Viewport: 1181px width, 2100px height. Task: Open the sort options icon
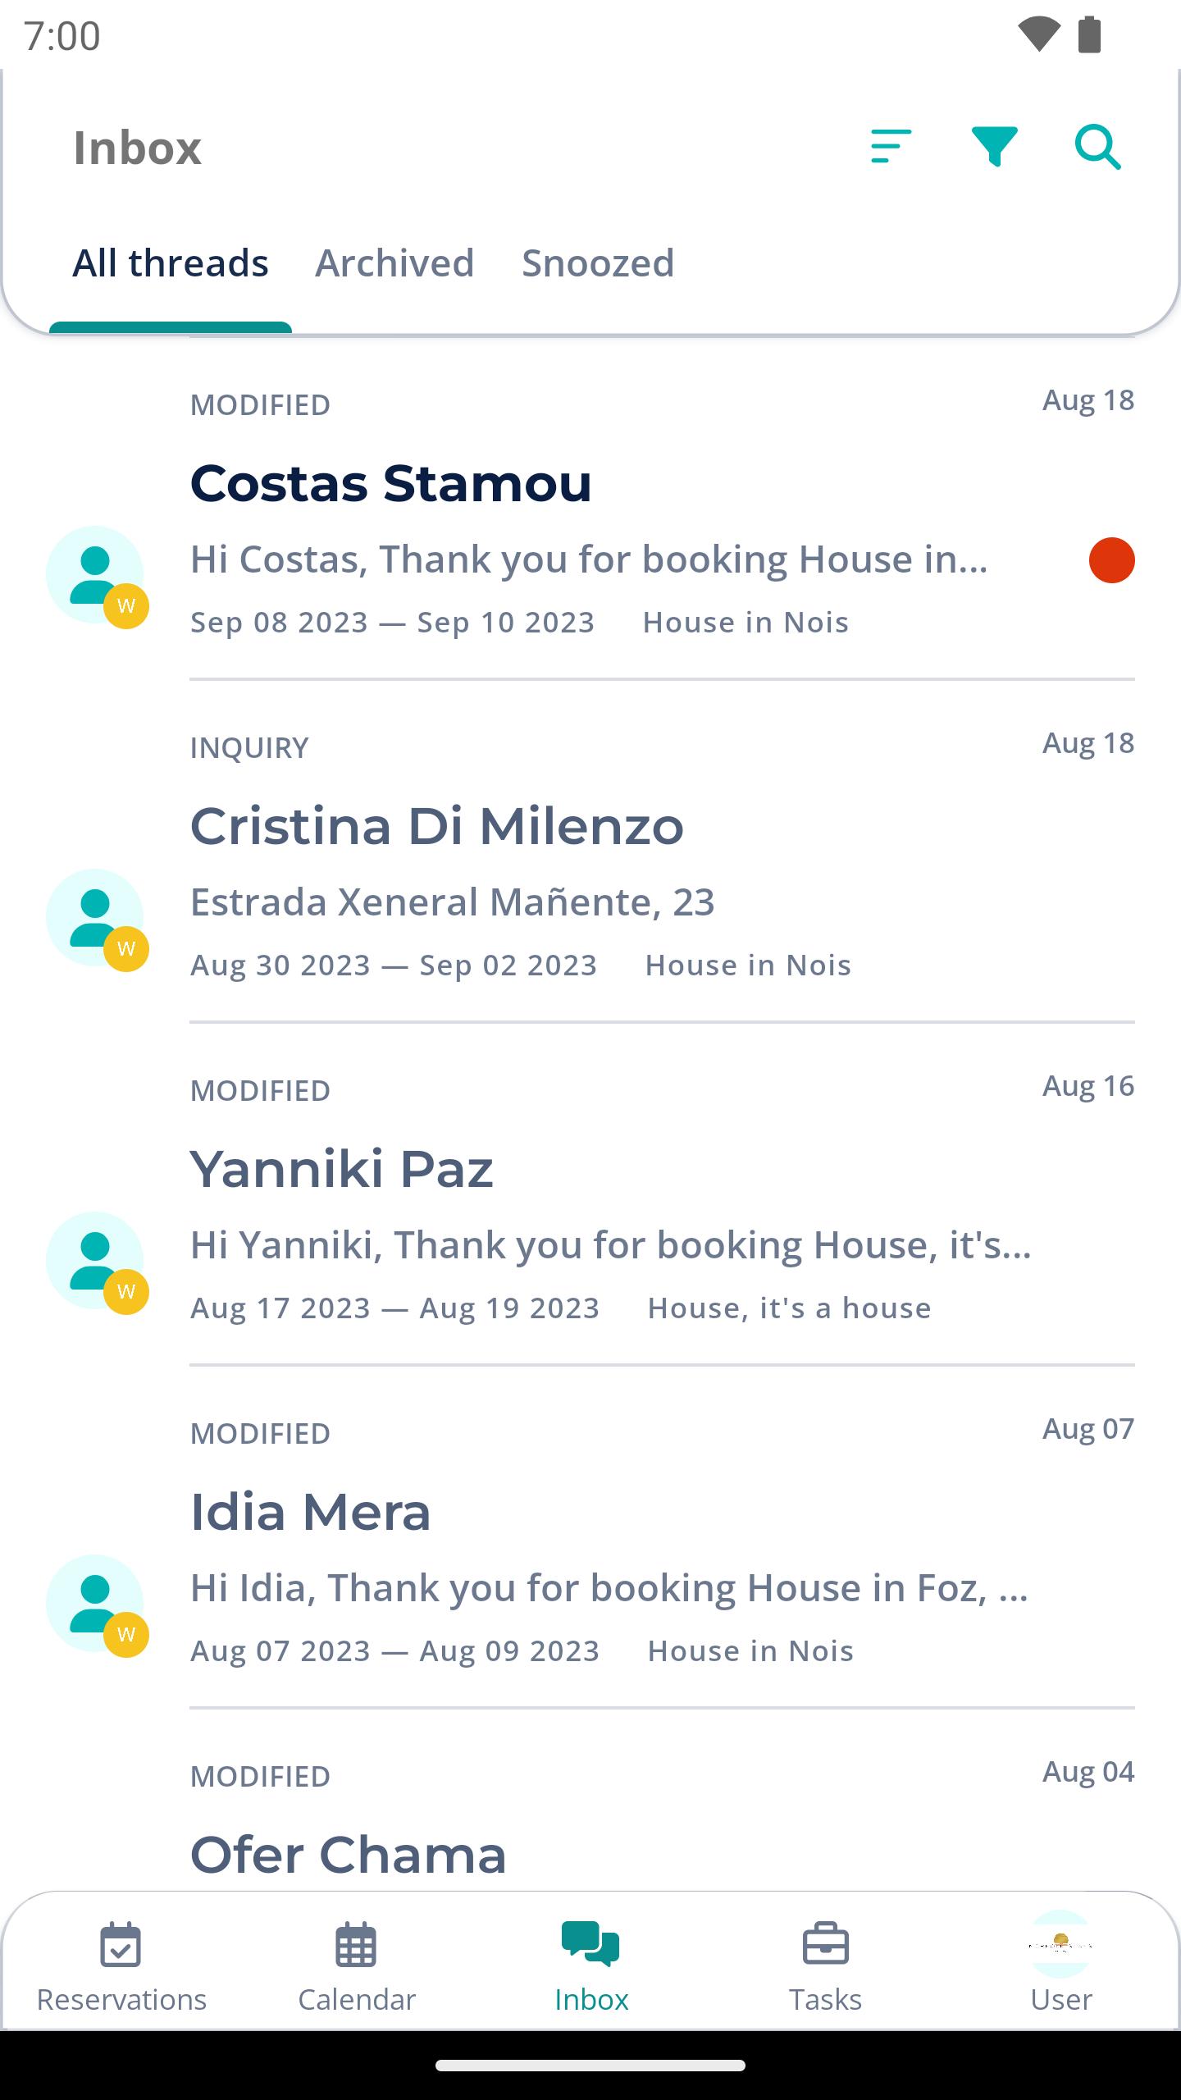point(891,147)
